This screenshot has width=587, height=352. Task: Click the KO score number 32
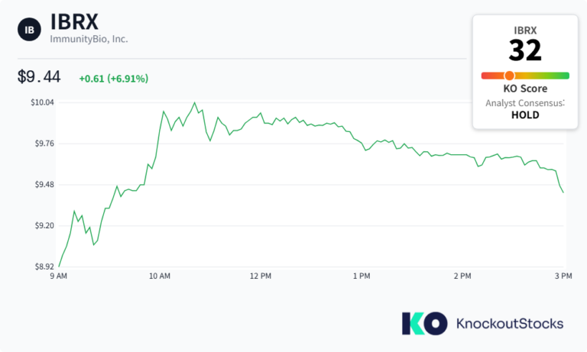(525, 50)
